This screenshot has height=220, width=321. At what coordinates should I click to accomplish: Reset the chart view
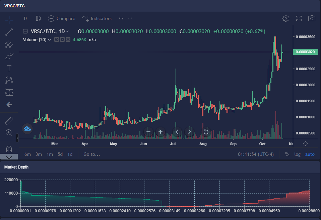(206, 132)
